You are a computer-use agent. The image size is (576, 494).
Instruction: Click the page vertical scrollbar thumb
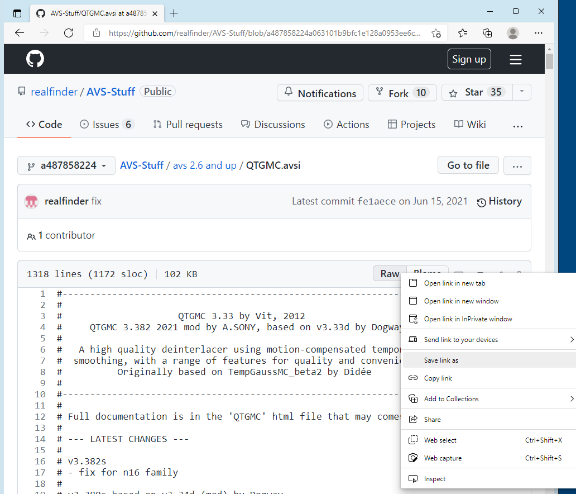click(549, 61)
